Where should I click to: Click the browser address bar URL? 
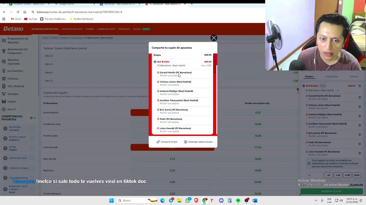pyautogui.click(x=79, y=12)
